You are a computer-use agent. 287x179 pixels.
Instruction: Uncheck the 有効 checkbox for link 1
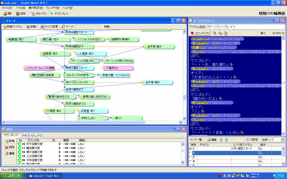tap(191, 149)
